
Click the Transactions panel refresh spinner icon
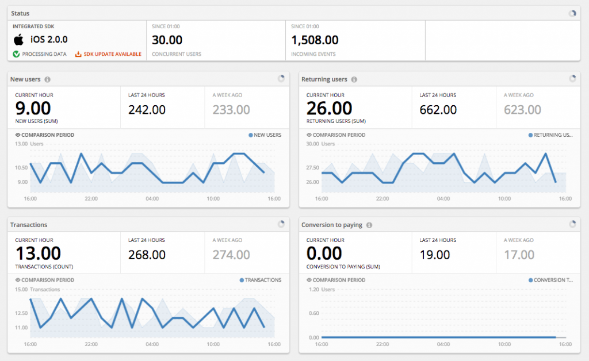(281, 224)
